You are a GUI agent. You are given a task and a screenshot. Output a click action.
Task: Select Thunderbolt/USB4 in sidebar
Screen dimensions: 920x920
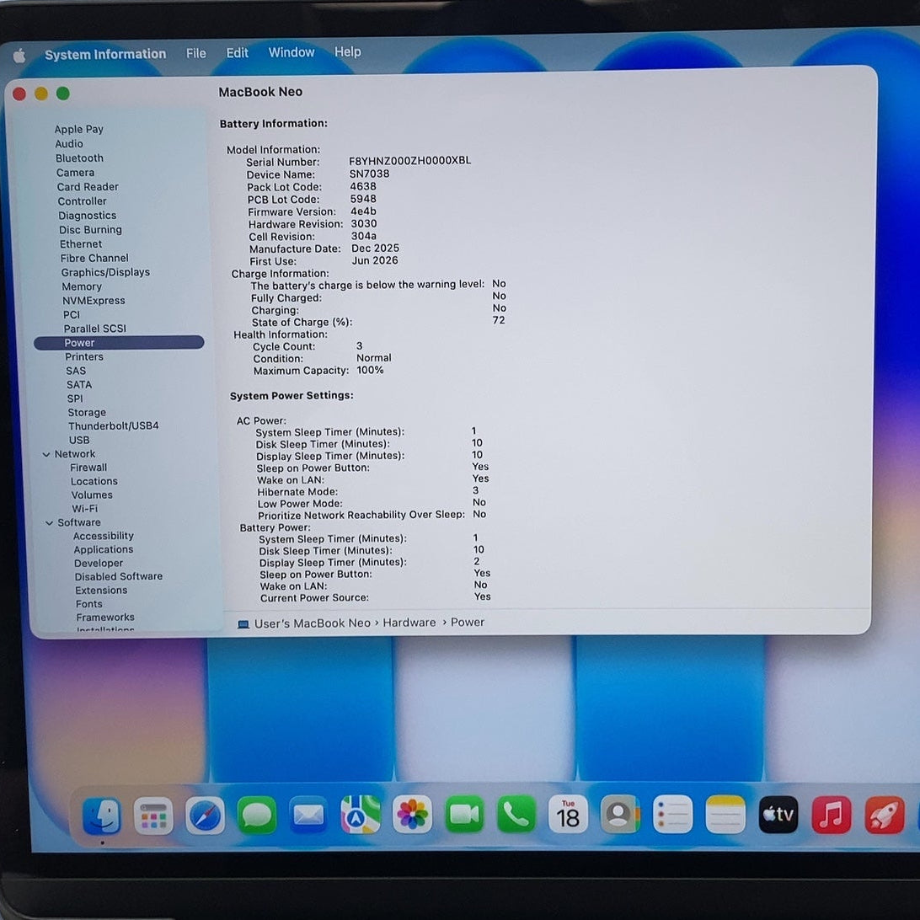pos(113,426)
